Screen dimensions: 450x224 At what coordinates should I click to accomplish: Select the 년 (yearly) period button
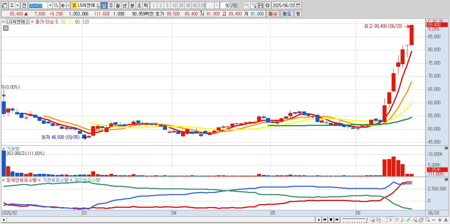pos(125,5)
